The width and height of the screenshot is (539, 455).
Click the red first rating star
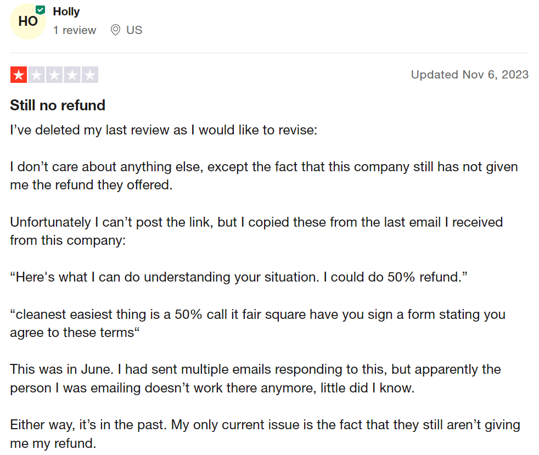19,75
